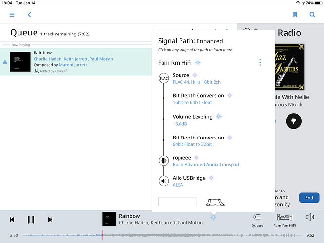Click the Signal Path: Enhanced heading
Viewport: 324px width, 243px height.
(x=191, y=41)
